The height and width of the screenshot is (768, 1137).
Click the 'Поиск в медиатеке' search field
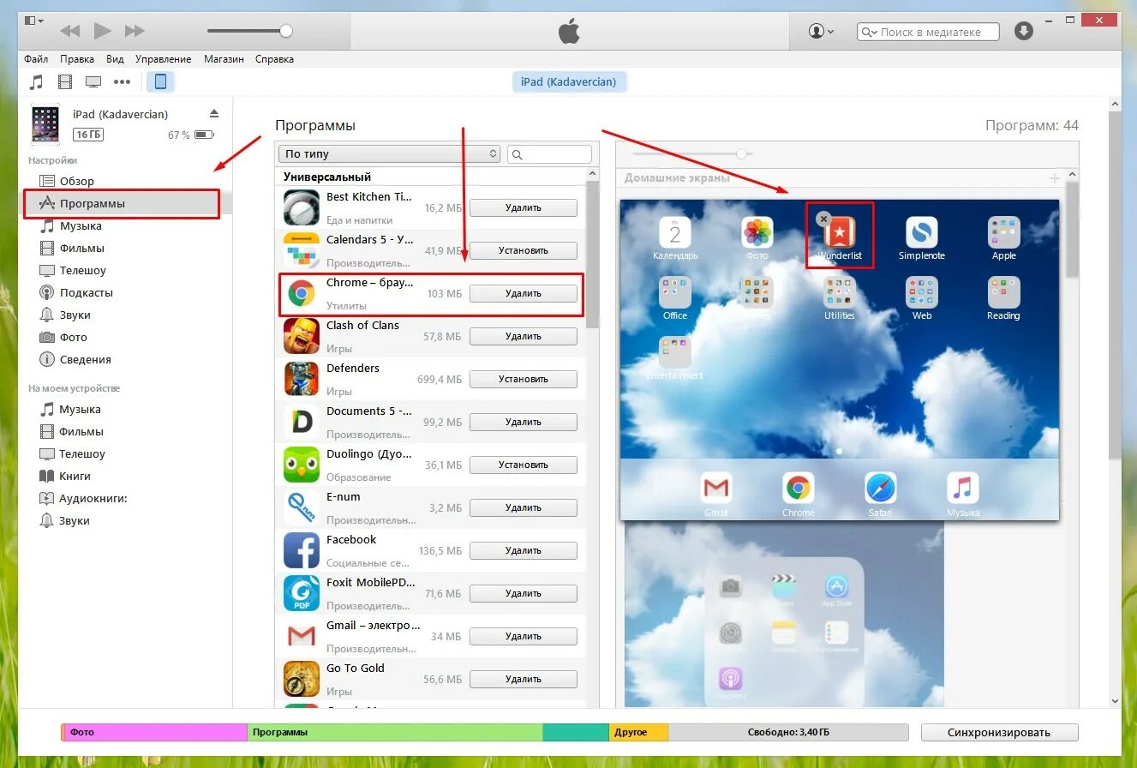click(928, 32)
